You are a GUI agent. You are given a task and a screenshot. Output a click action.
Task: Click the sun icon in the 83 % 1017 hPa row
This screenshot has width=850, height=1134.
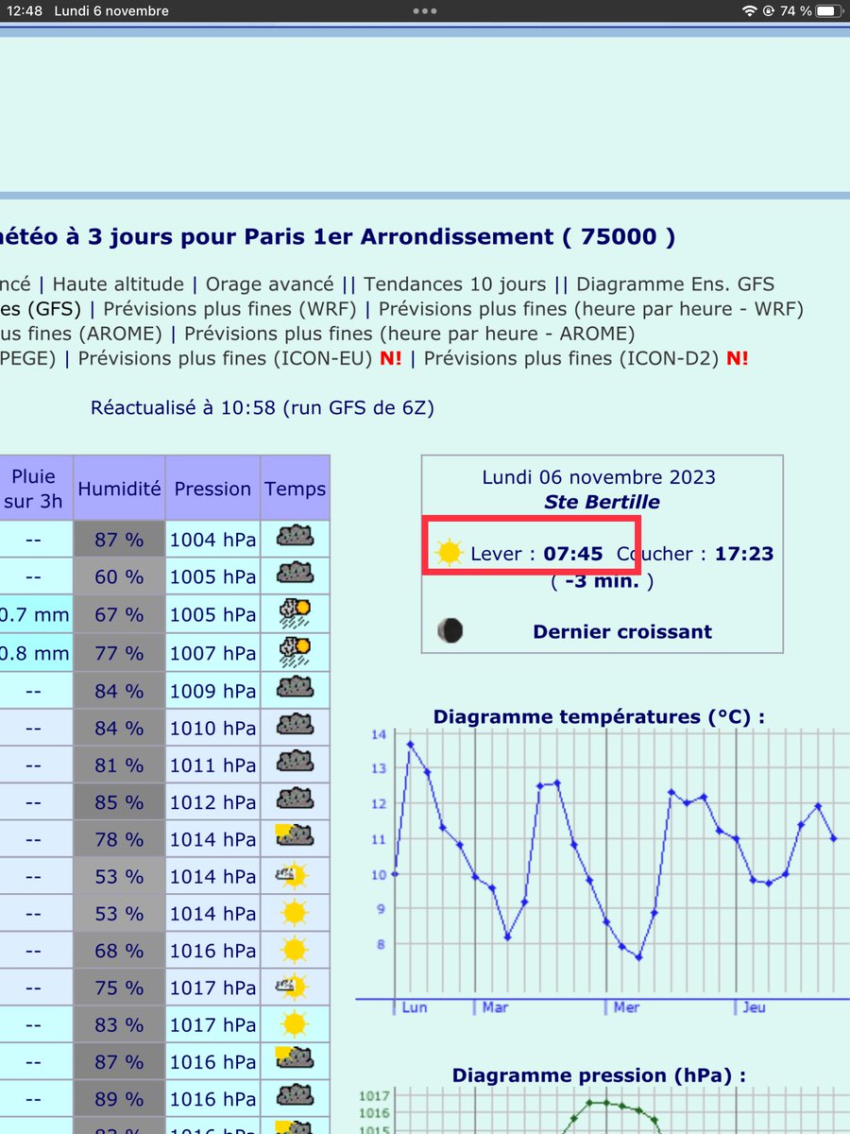295,1024
